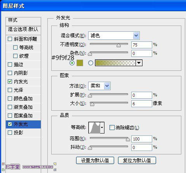
Task: Open the 渐变叠加 settings entry
Action: pos(23,107)
